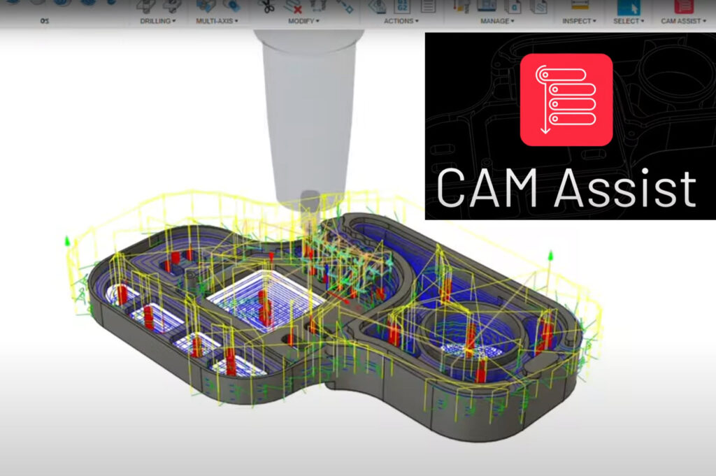Open the INSPECT dropdown menu
Viewport: 716px width, 476px height.
[579, 21]
